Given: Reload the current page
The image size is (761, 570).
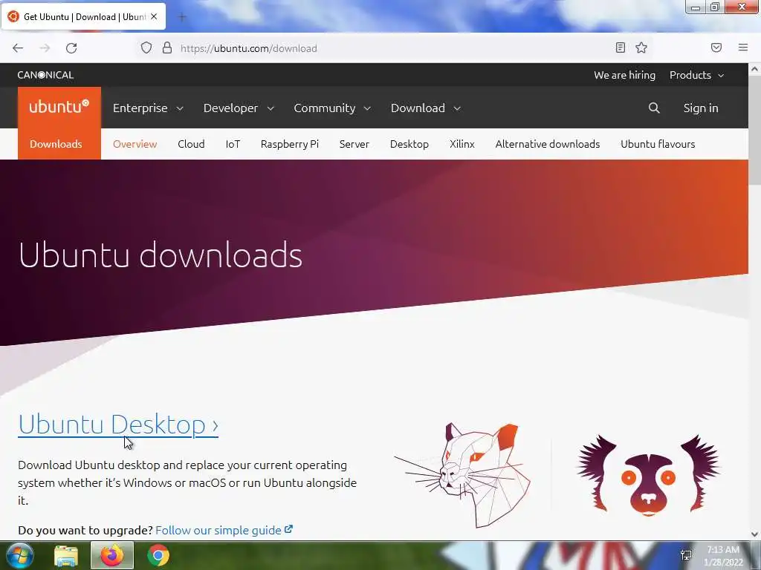Looking at the screenshot, I should 71,48.
